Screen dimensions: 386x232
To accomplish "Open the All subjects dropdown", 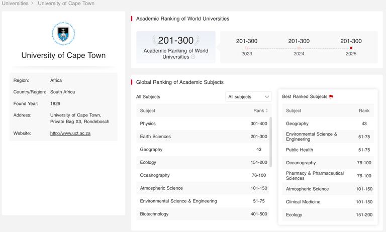I will (248, 97).
